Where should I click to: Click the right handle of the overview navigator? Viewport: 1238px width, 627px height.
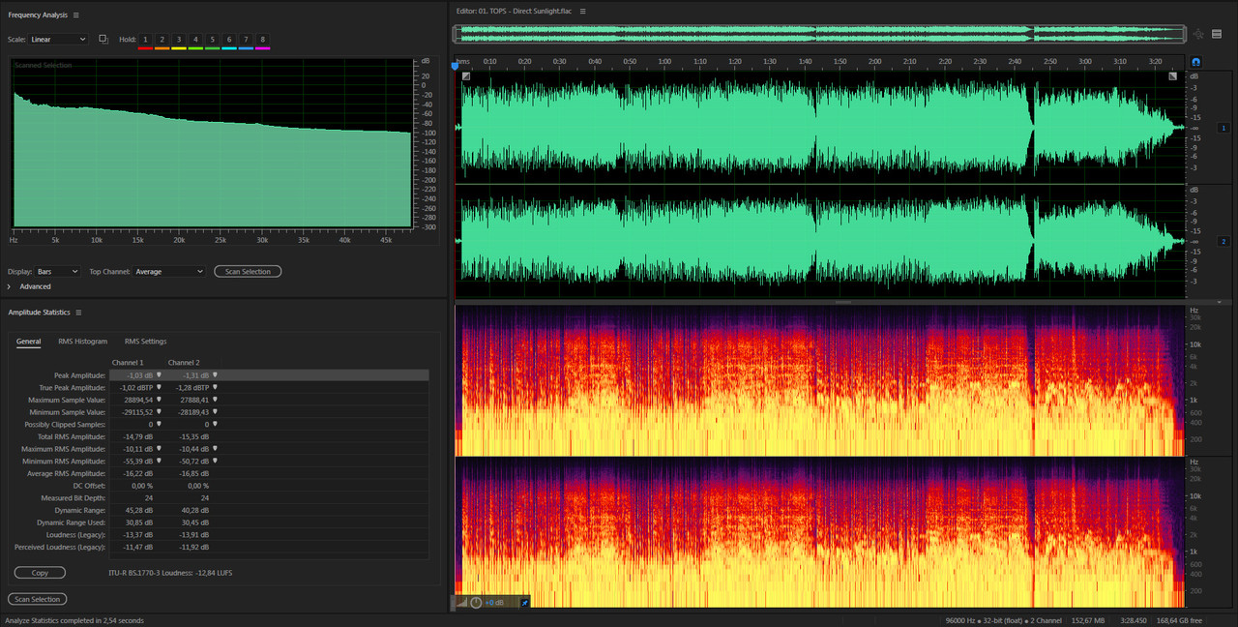1183,34
